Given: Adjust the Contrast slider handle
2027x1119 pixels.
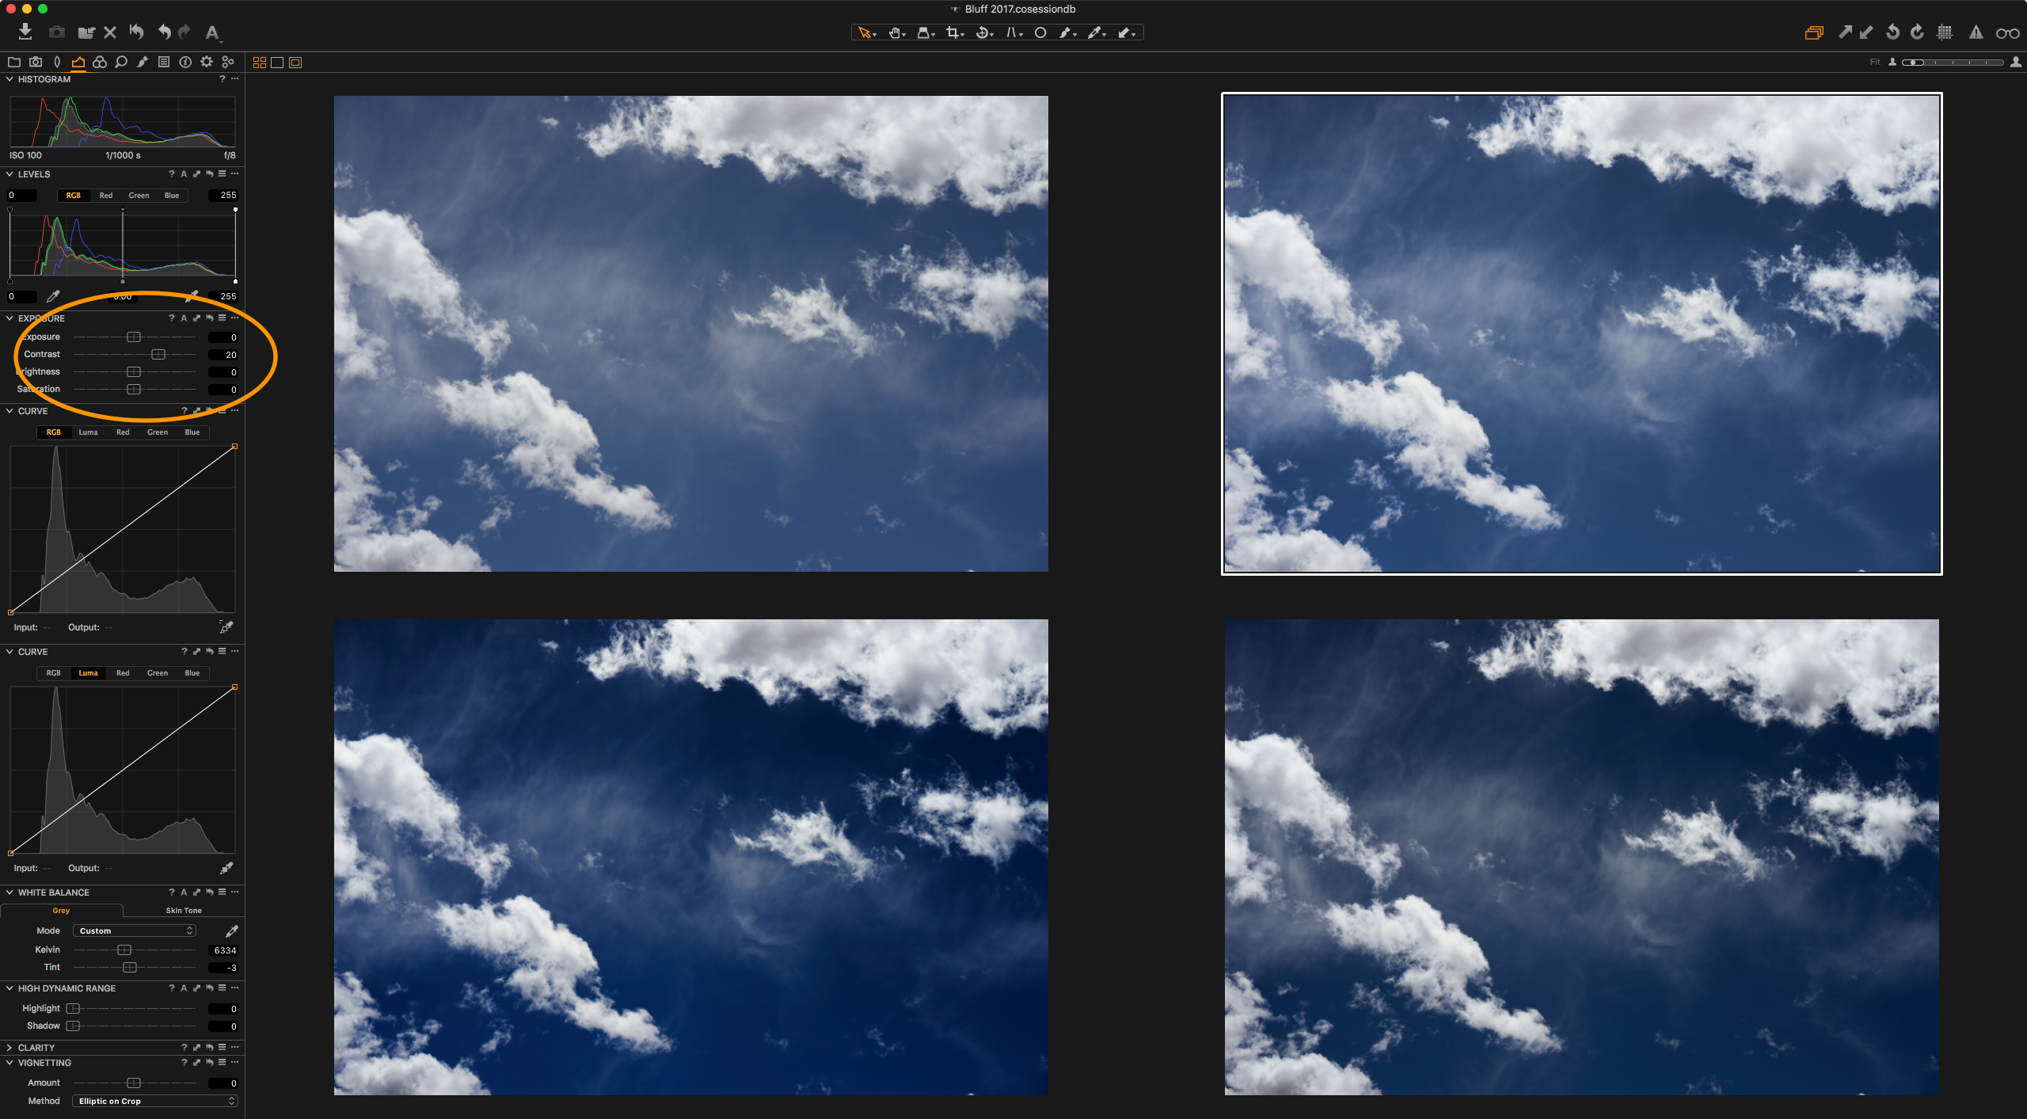Looking at the screenshot, I should (x=158, y=354).
